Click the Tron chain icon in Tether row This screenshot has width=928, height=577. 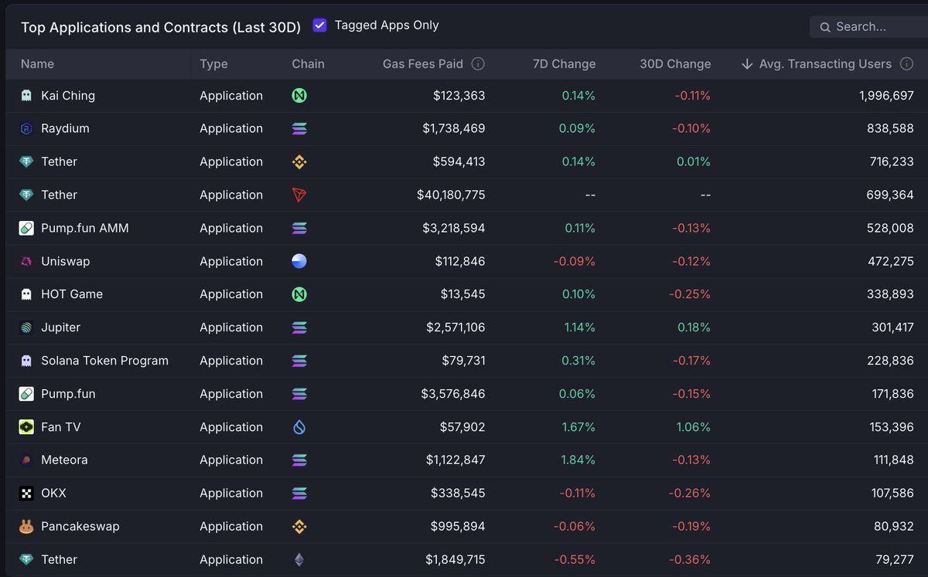[299, 195]
